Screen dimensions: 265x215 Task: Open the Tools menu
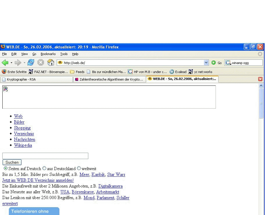[x=64, y=54]
